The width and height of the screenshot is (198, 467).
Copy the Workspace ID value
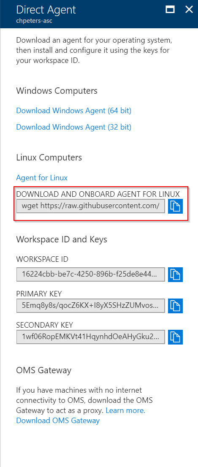click(175, 274)
